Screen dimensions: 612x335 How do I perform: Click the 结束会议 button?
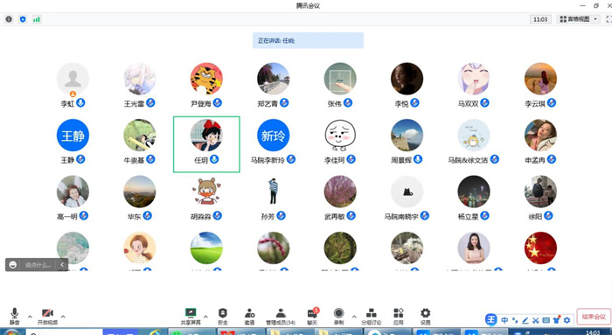point(594,317)
